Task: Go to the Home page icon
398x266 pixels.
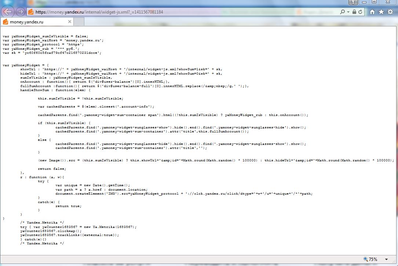Action: pos(372,12)
